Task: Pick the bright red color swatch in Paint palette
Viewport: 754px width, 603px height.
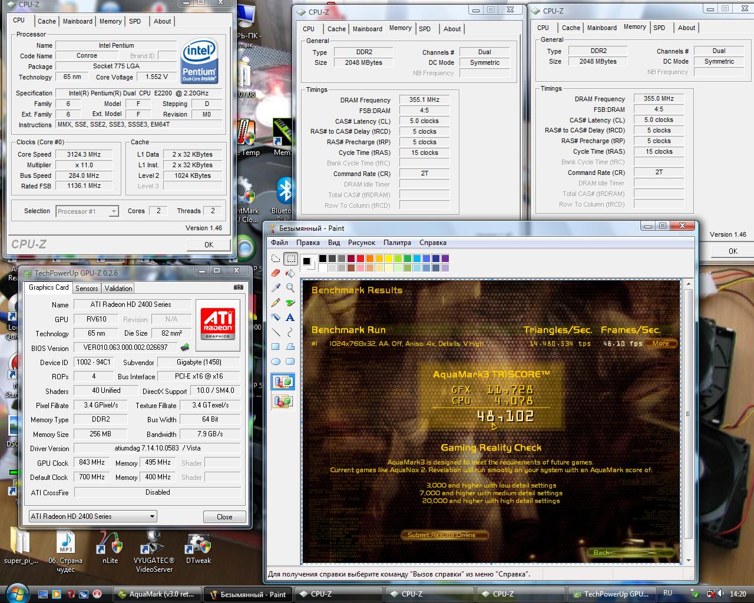Action: 361,259
